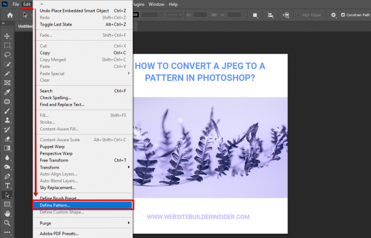Image resolution: width=371 pixels, height=238 pixels.
Task: Open the Edit Toolbar three-dots menu
Action: (x=7, y=232)
